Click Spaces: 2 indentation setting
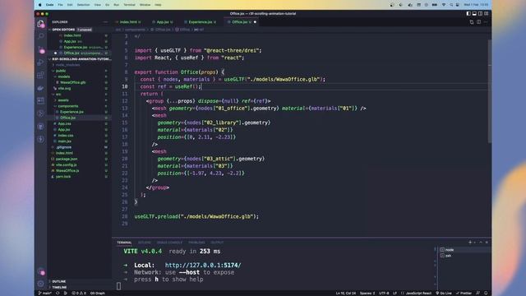 coord(367,294)
